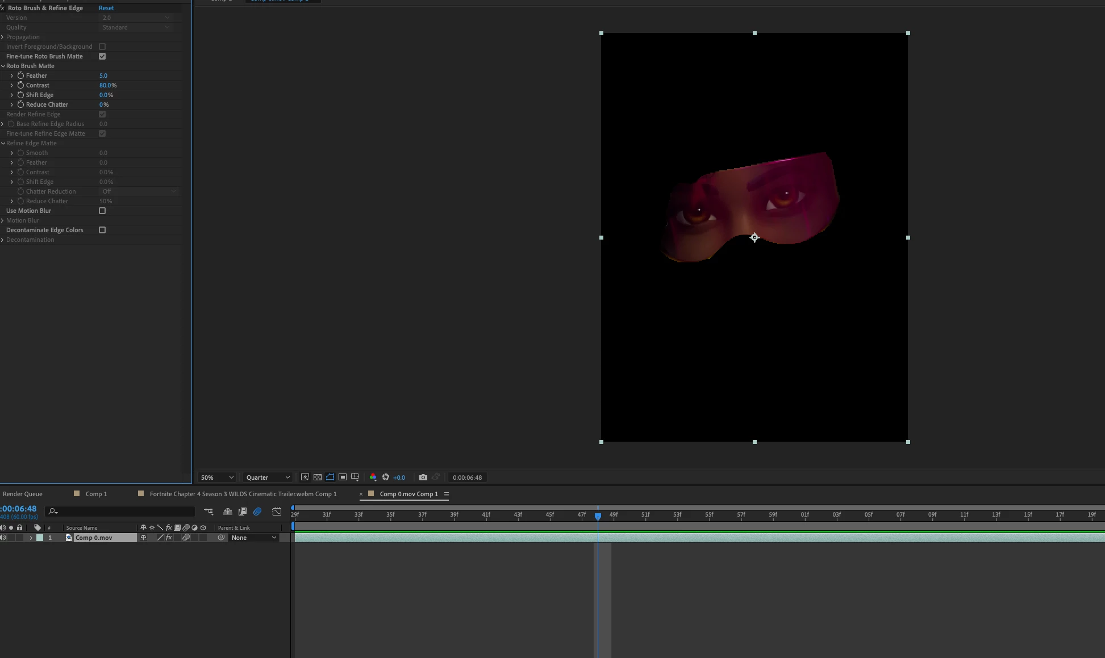1105x658 pixels.
Task: Toggle mask and shape path visibility
Action: [330, 477]
